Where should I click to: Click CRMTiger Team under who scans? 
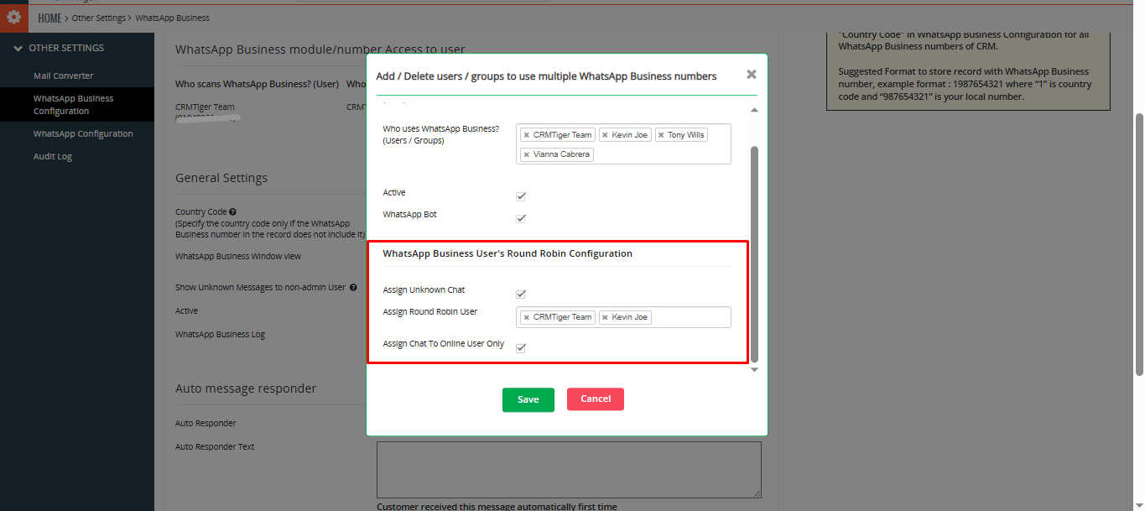tap(205, 107)
